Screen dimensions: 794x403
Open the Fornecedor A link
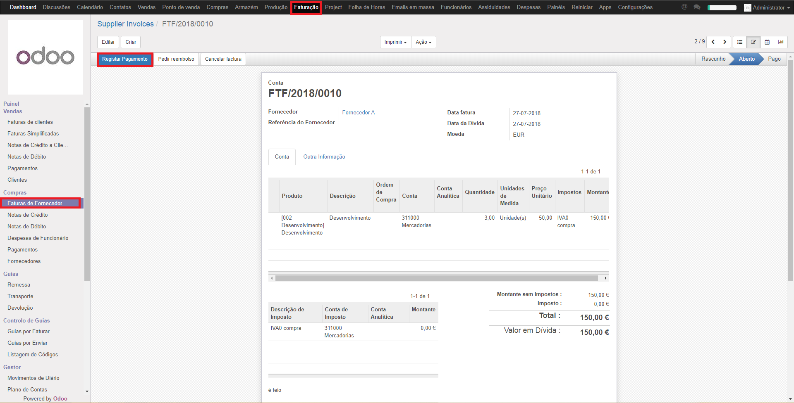coord(358,113)
